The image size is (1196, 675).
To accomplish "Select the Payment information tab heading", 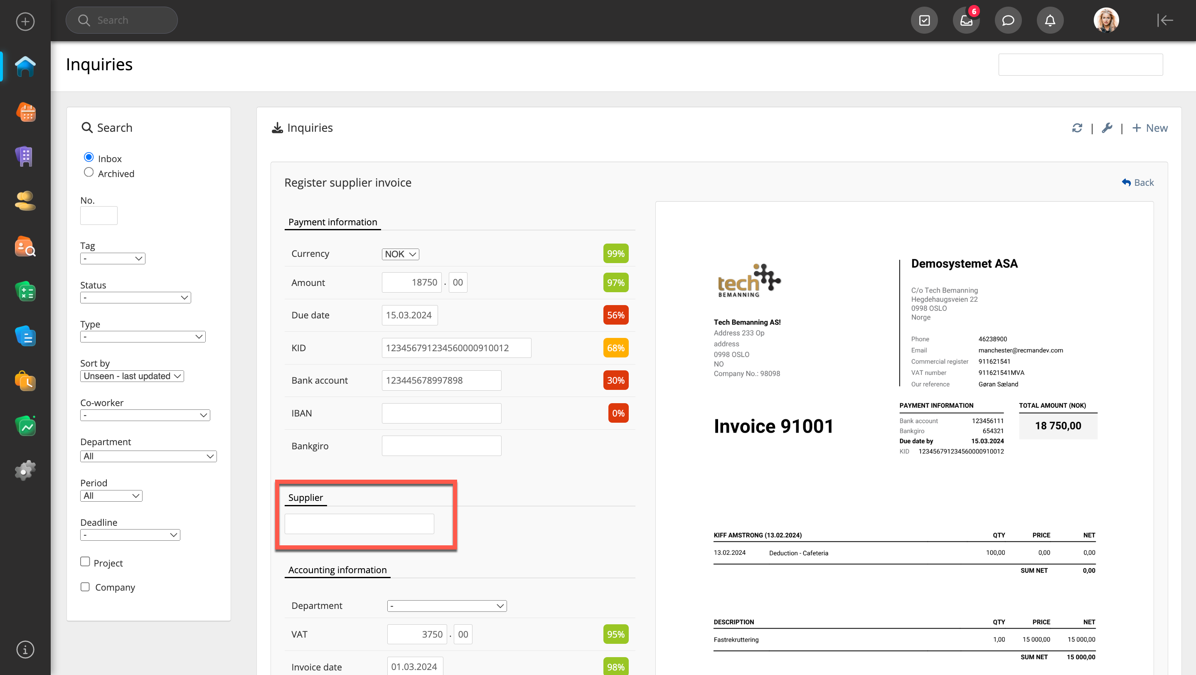I will (x=332, y=222).
